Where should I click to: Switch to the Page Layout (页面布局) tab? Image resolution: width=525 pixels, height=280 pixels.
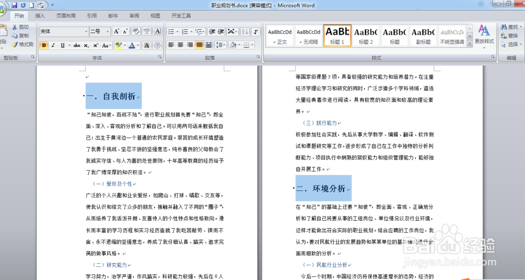(x=66, y=16)
